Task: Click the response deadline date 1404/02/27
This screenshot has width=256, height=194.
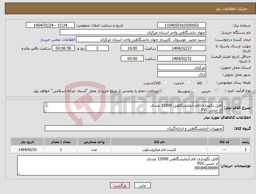Action: coord(182,48)
